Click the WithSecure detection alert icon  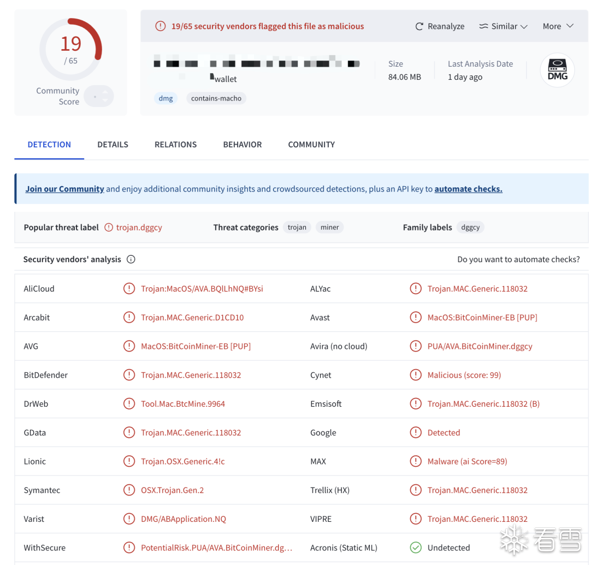tap(129, 548)
